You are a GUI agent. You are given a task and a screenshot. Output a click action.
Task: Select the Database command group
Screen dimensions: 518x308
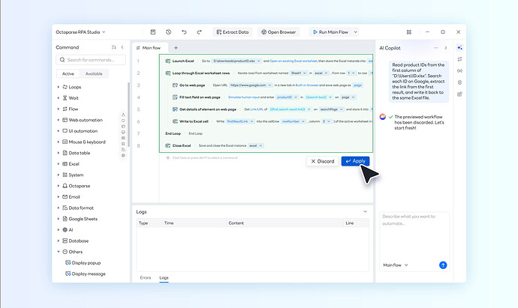[x=78, y=241]
